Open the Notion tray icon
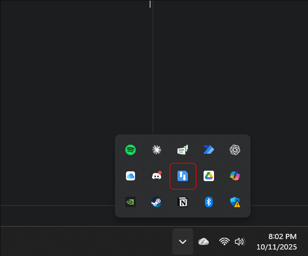The height and width of the screenshot is (256, 308). 183,202
